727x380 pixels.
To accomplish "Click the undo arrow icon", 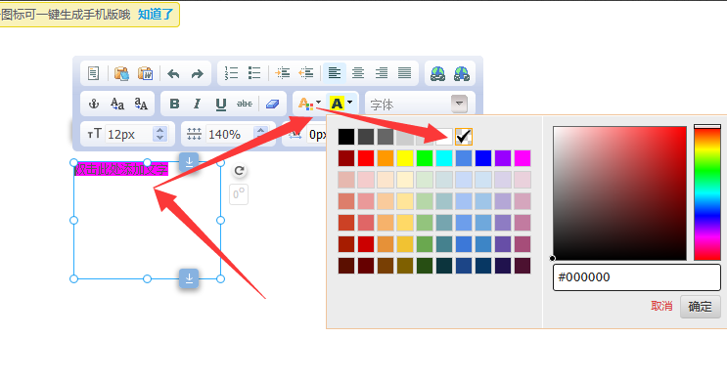I will pos(173,73).
